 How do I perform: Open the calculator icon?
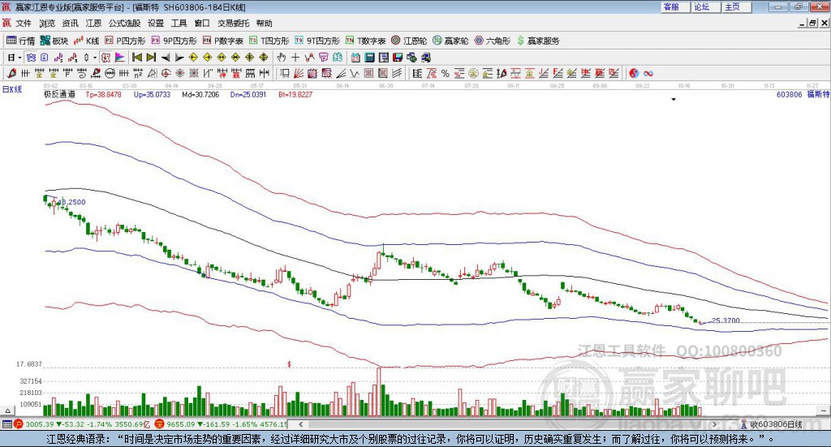coord(369,58)
